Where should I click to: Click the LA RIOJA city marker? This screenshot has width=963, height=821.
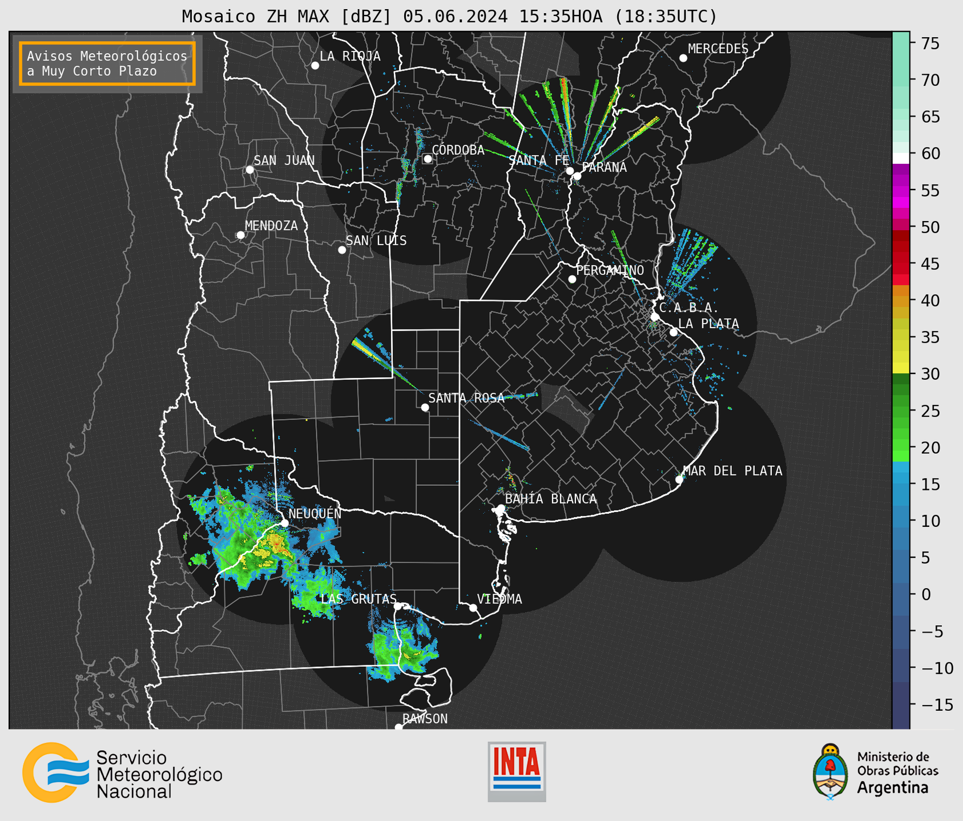(315, 66)
